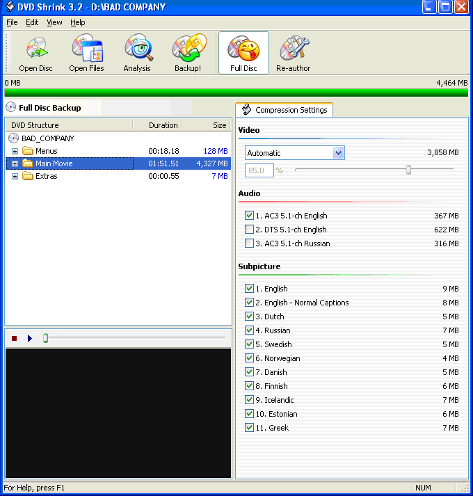
Task: Click the black video preview area
Action: [118, 413]
